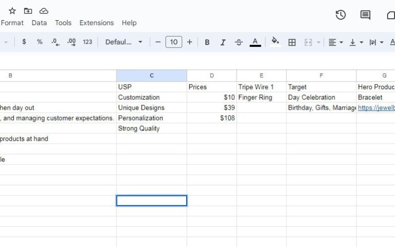Click the font size field showing 10
Screen dimensions: 395x247
click(x=174, y=42)
